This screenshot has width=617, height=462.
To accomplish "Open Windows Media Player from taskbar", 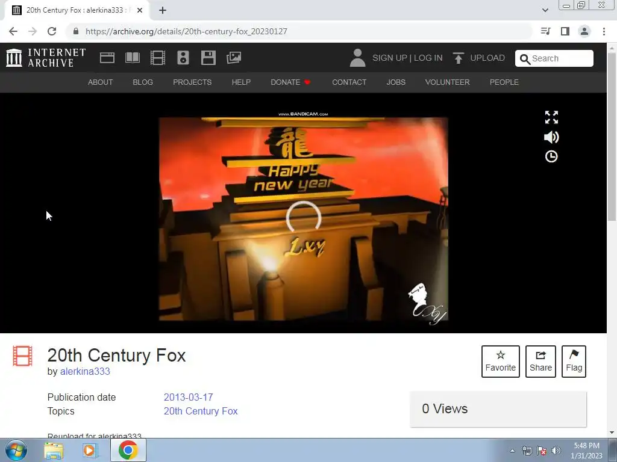I will click(x=90, y=450).
